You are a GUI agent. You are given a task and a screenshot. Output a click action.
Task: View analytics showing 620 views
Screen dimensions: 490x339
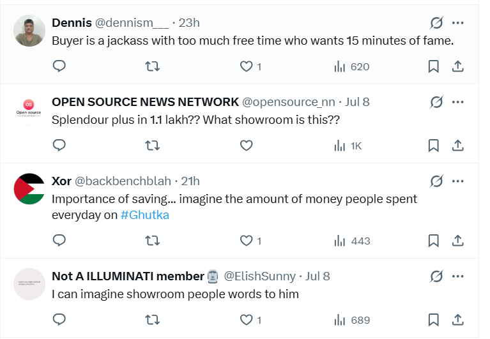pos(352,66)
